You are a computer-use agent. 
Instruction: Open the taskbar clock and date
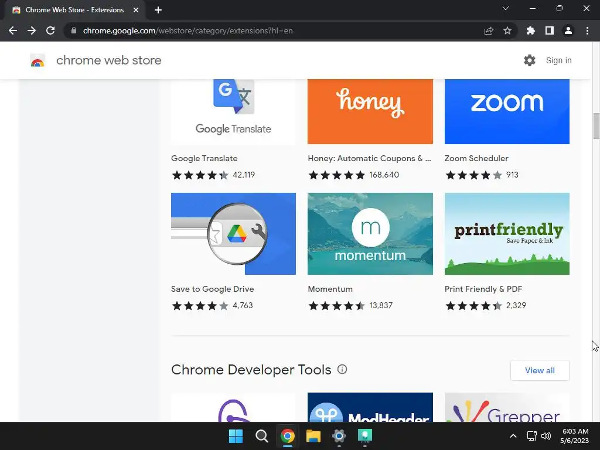click(575, 436)
